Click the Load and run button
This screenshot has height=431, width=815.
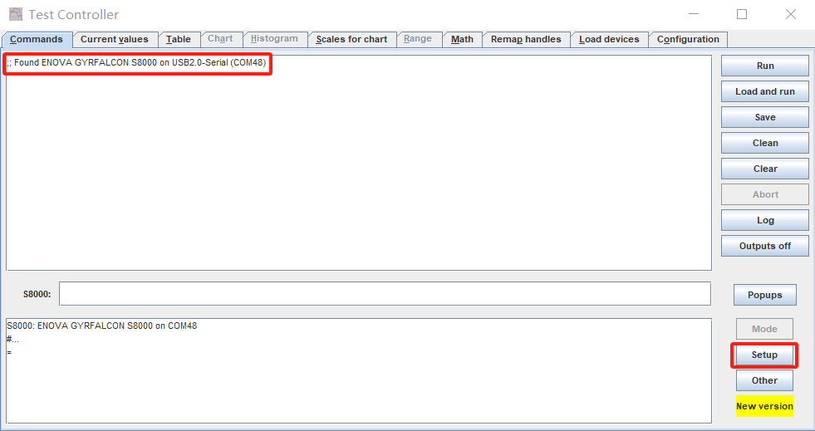(x=764, y=91)
